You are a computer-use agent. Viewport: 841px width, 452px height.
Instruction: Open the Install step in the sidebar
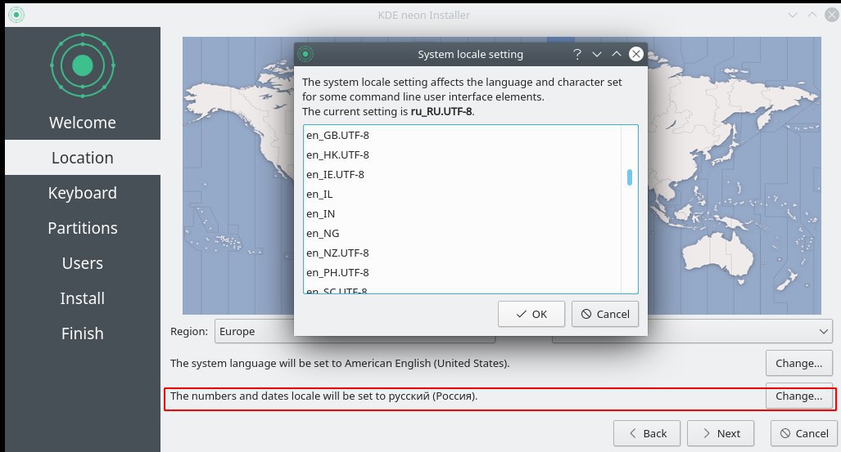[x=83, y=298]
